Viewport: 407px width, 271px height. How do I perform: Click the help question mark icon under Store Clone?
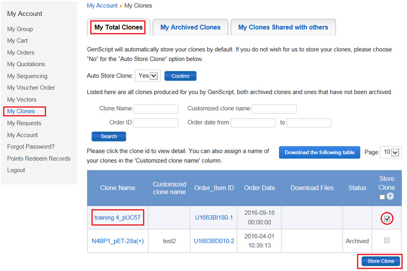[x=390, y=196]
